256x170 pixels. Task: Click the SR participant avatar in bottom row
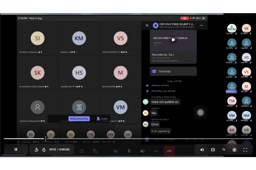point(128,134)
